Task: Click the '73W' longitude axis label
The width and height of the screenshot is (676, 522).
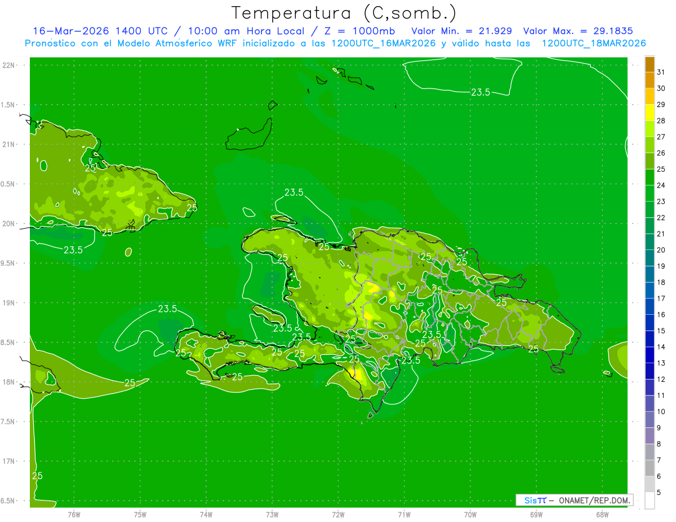Action: pyautogui.click(x=272, y=514)
